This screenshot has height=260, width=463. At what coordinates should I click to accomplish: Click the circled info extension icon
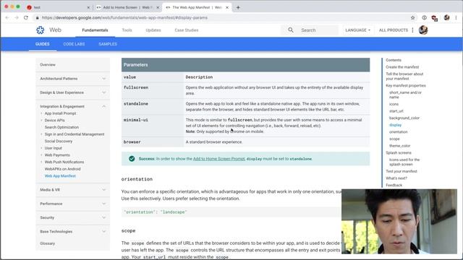[425, 17]
